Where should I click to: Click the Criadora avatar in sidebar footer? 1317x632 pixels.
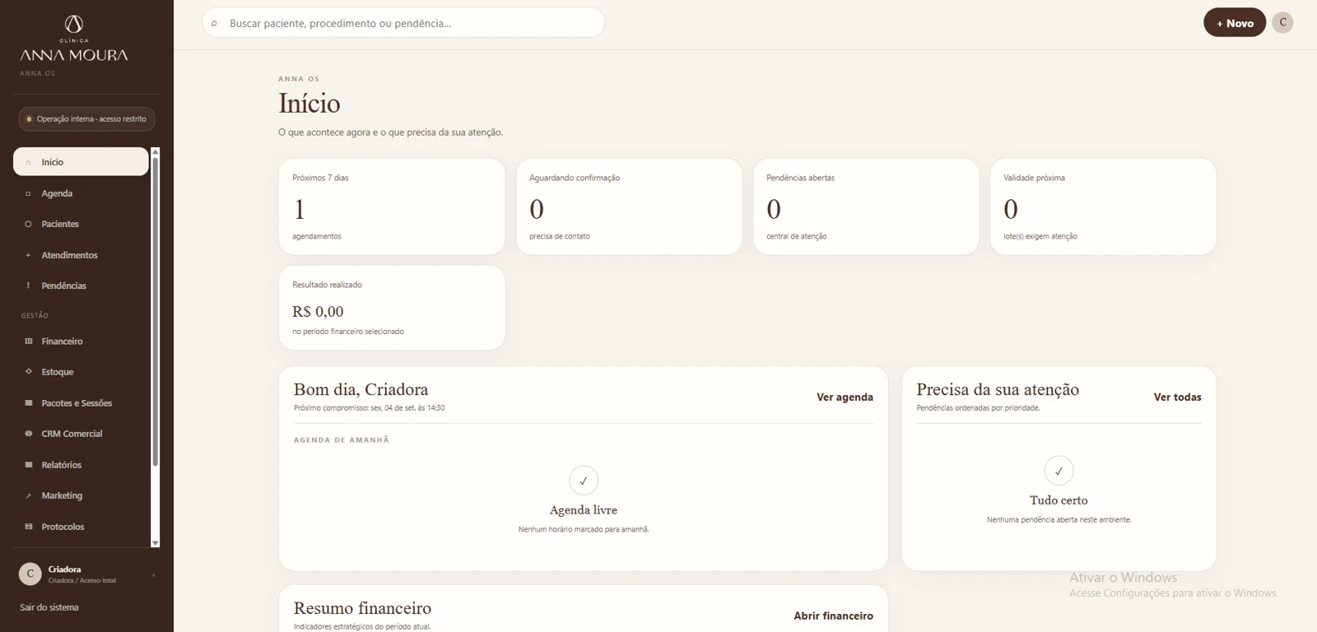[x=30, y=574]
